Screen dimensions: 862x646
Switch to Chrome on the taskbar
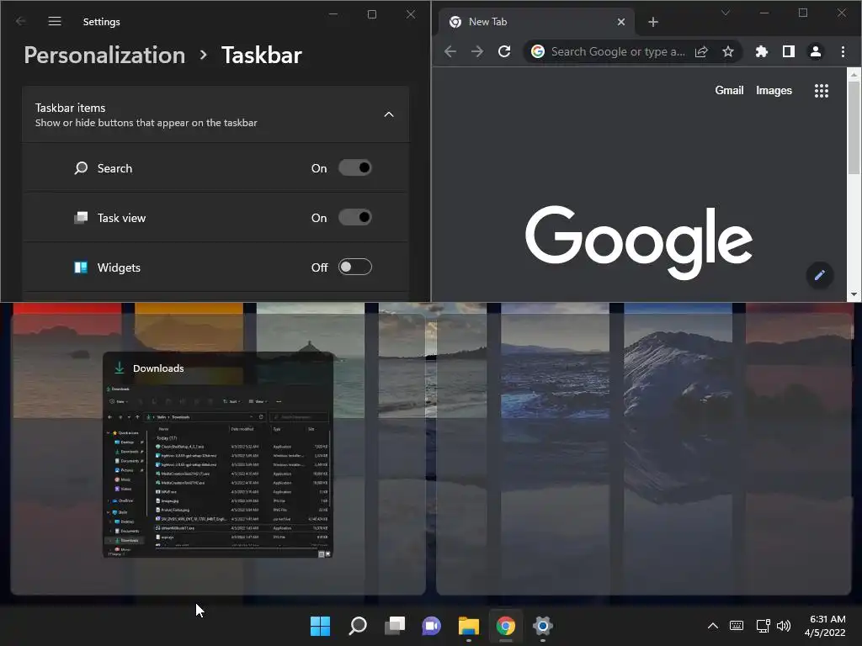[x=505, y=625]
